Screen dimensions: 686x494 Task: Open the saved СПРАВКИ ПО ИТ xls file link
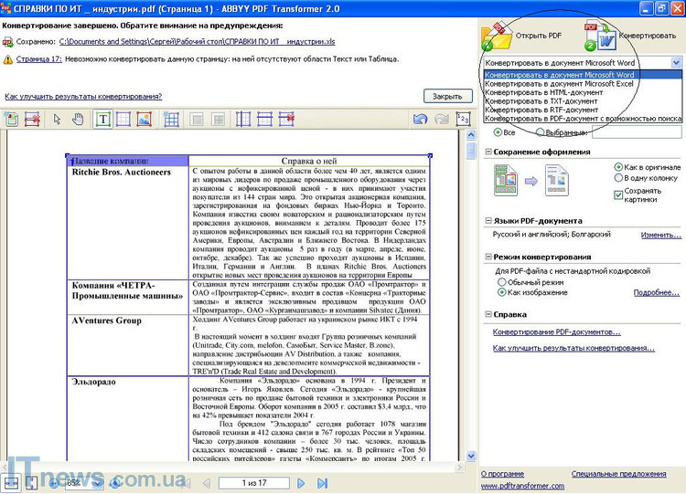click(197, 42)
